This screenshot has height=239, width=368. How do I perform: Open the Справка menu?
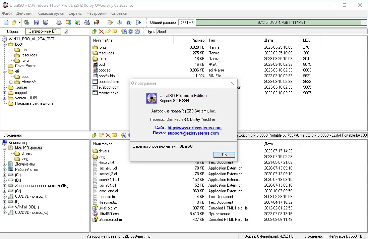119,13
